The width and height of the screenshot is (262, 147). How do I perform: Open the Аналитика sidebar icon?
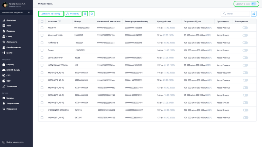[4, 20]
